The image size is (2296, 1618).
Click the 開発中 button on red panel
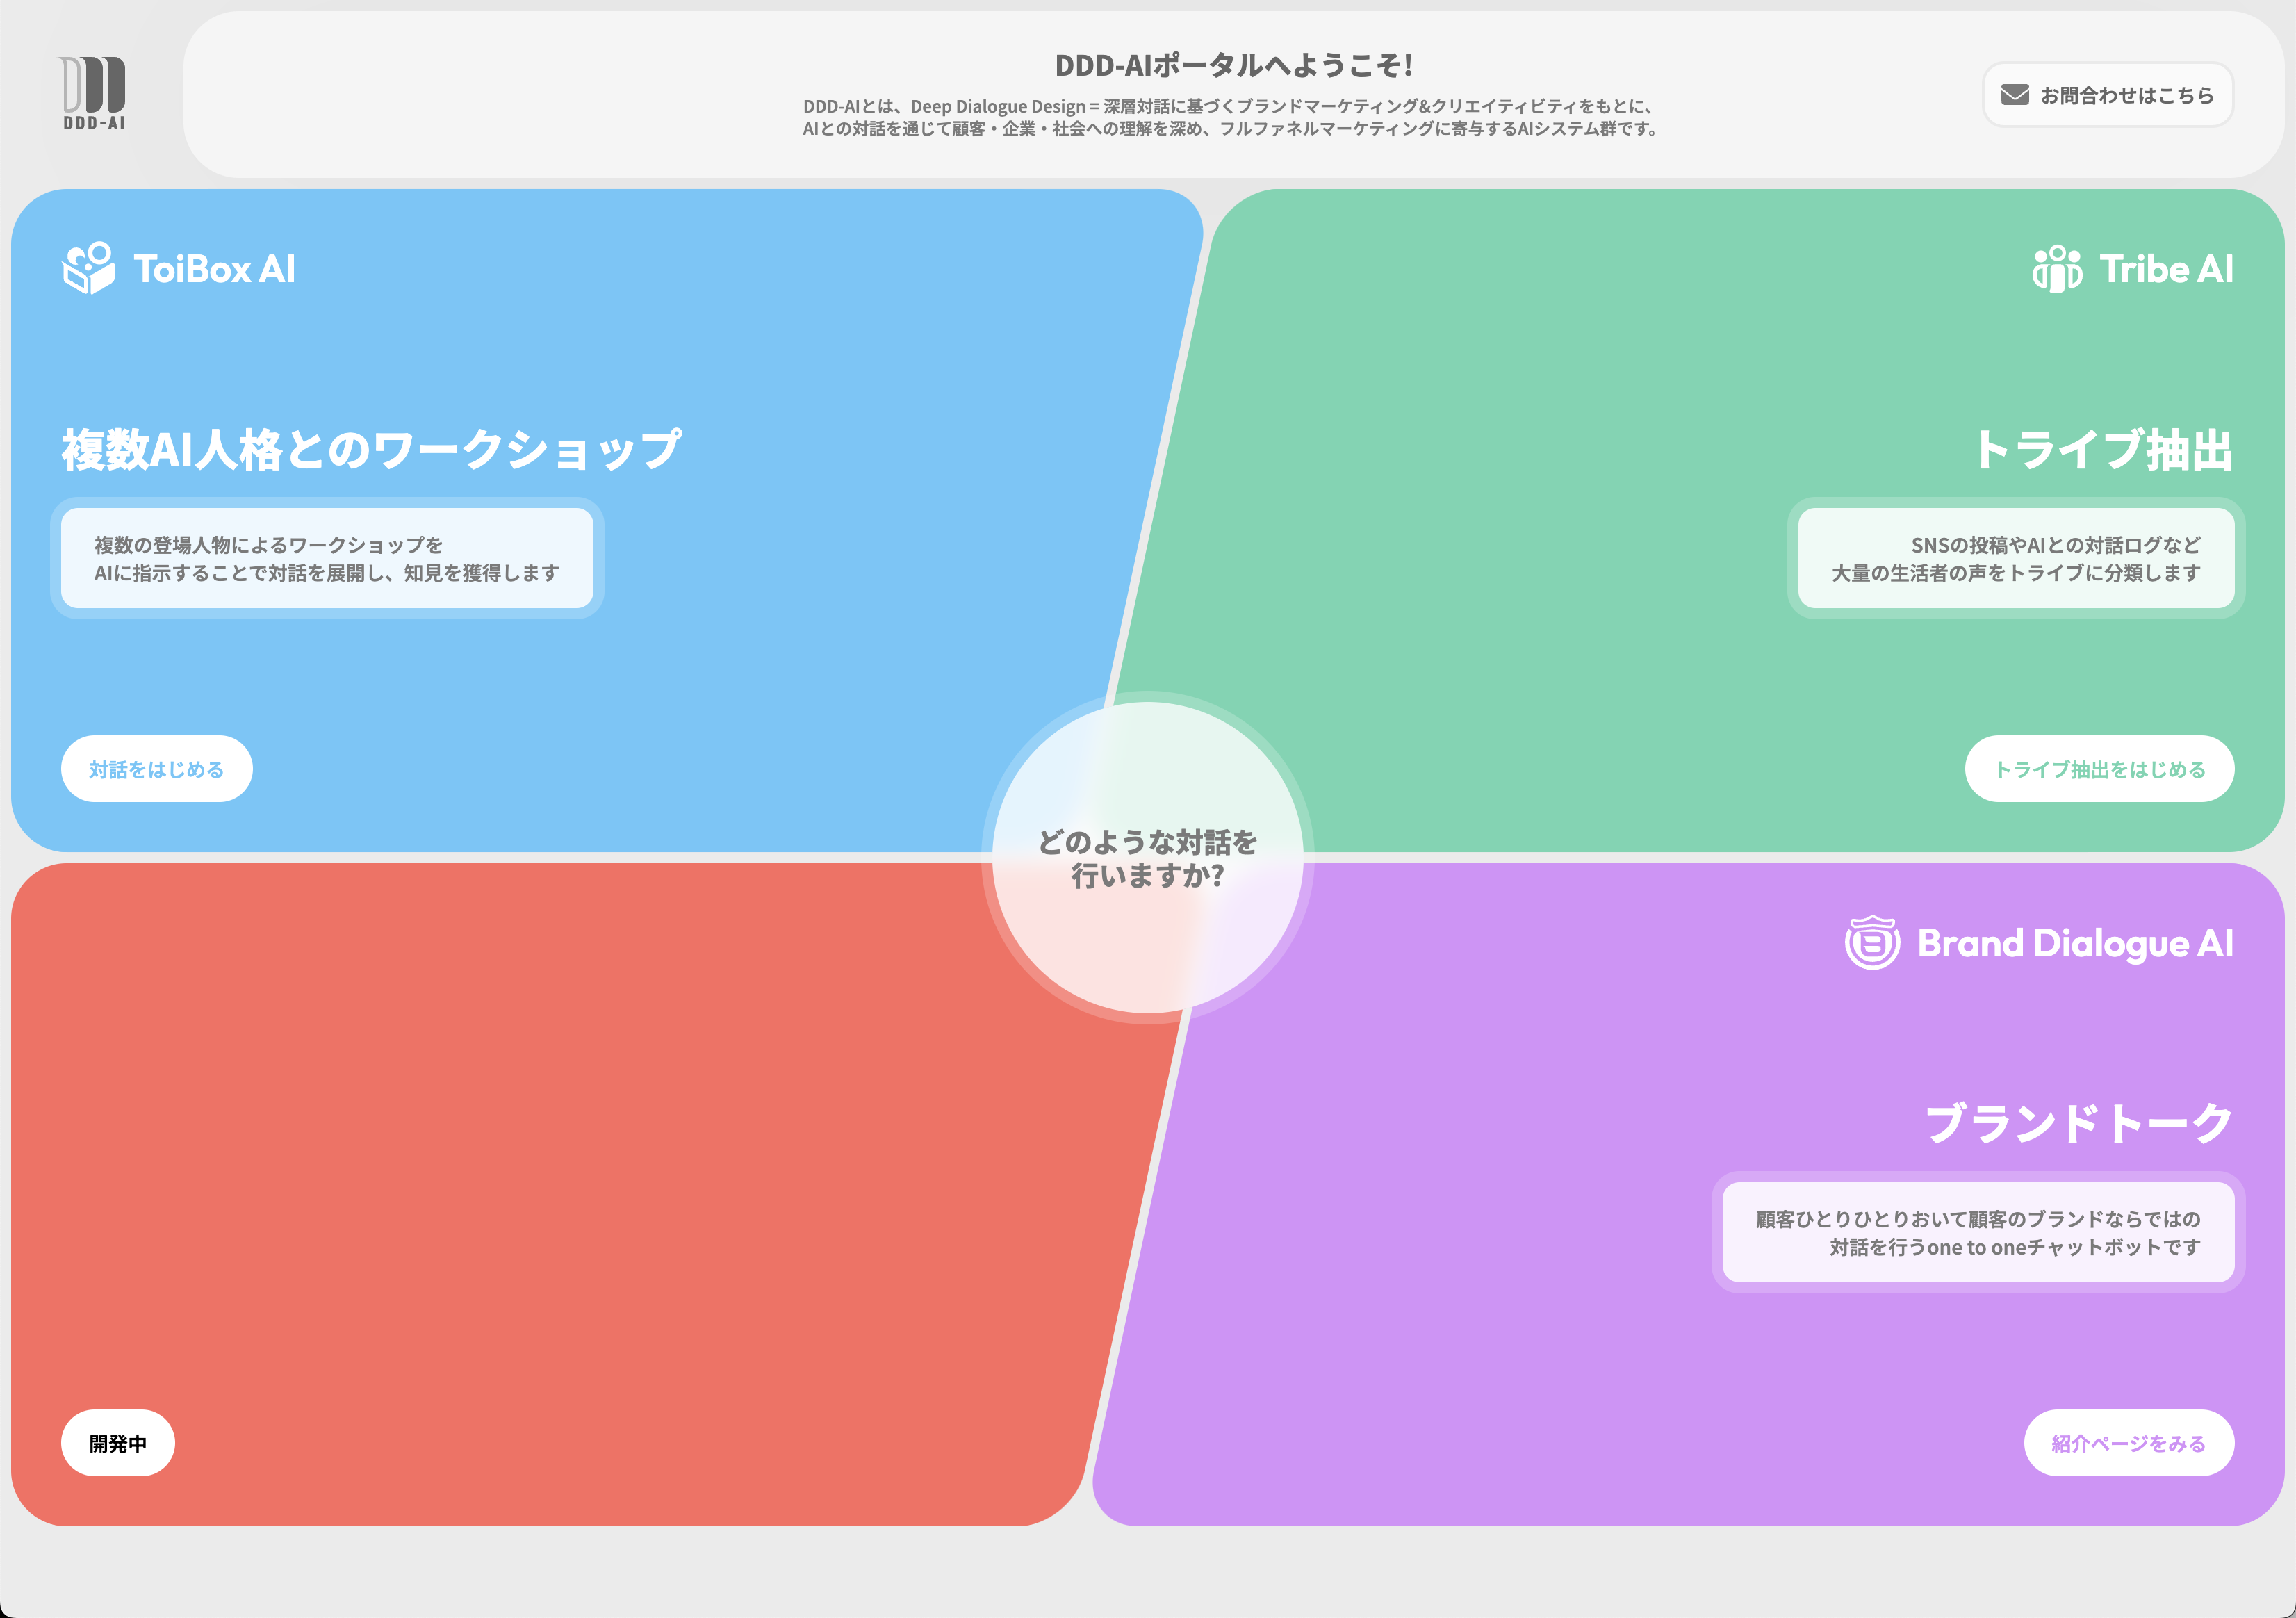pyautogui.click(x=118, y=1443)
